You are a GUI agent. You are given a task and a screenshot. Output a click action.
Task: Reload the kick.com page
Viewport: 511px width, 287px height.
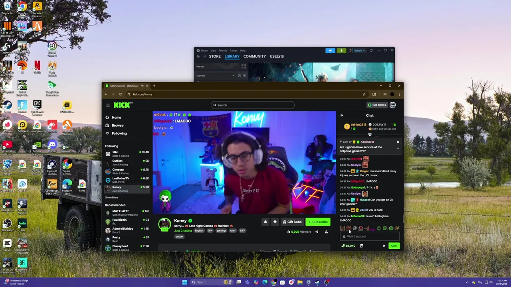click(x=120, y=94)
